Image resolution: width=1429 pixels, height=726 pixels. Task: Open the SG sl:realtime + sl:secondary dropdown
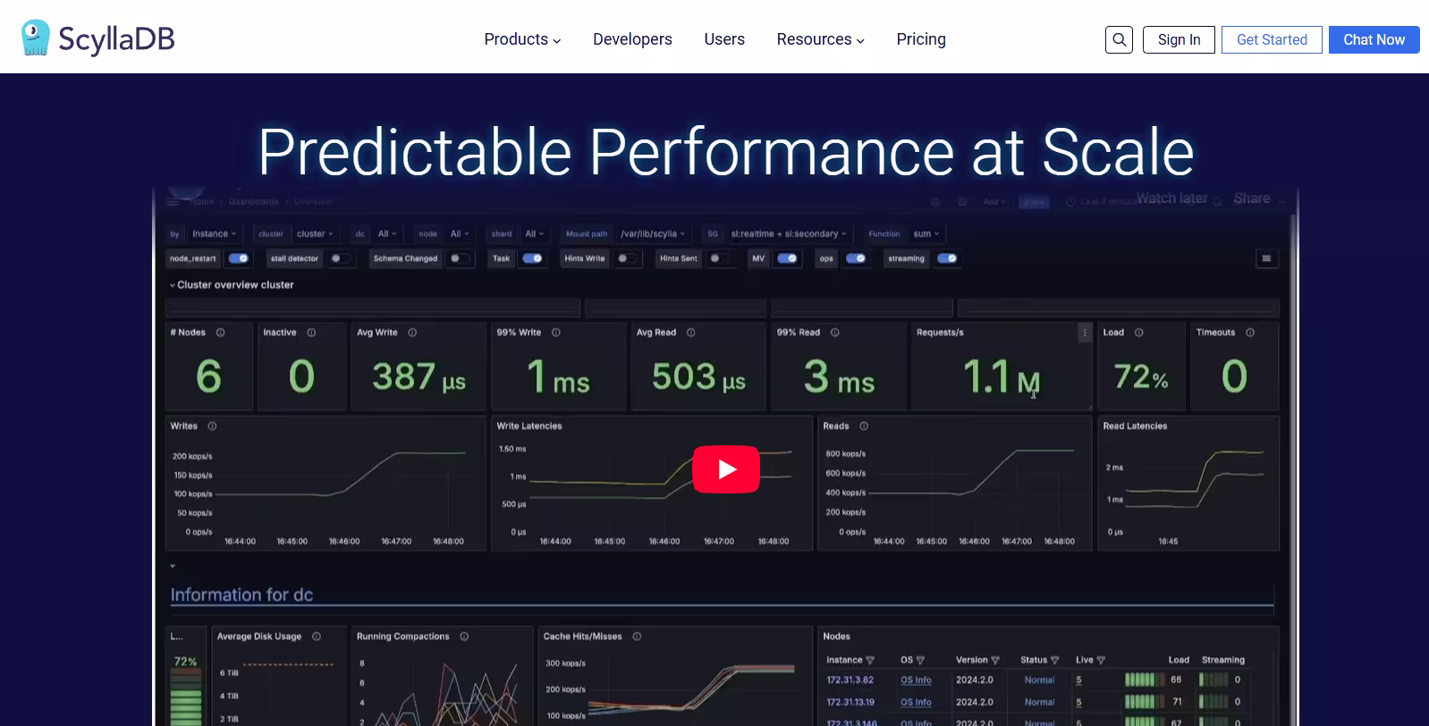click(789, 234)
